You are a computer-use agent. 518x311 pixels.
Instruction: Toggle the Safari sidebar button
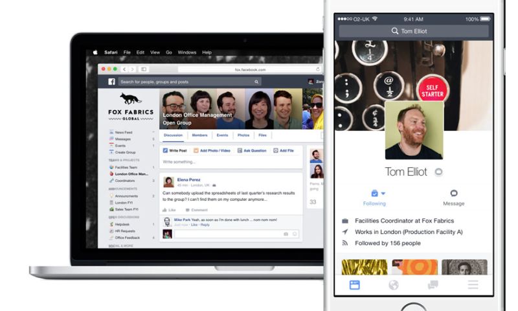pyautogui.click(x=144, y=69)
